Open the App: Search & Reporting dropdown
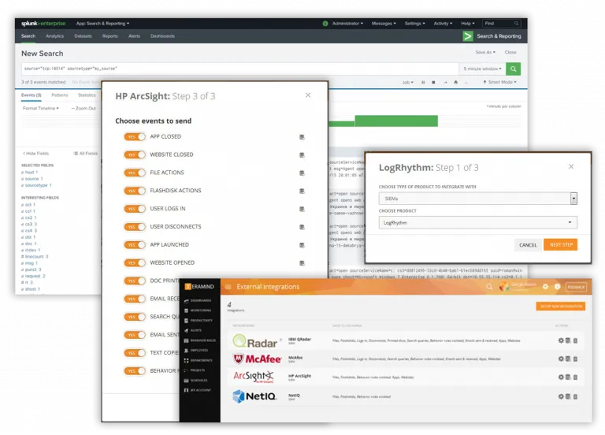 pos(102,24)
